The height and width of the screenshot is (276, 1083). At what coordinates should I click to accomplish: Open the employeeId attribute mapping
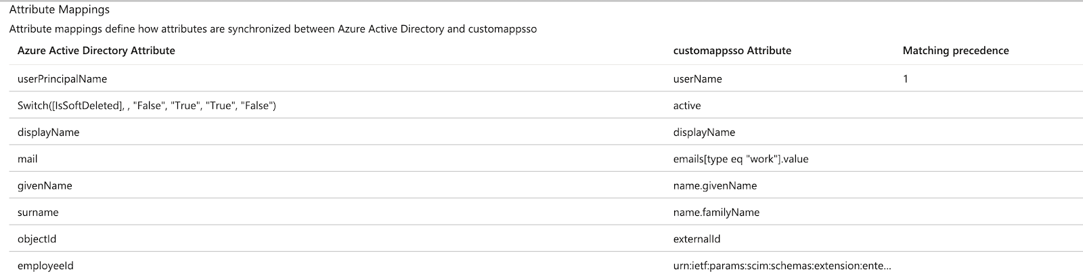[45, 266]
